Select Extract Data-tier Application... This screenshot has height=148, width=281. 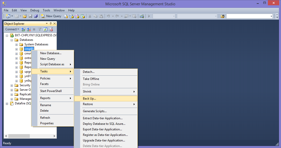pos(106,118)
